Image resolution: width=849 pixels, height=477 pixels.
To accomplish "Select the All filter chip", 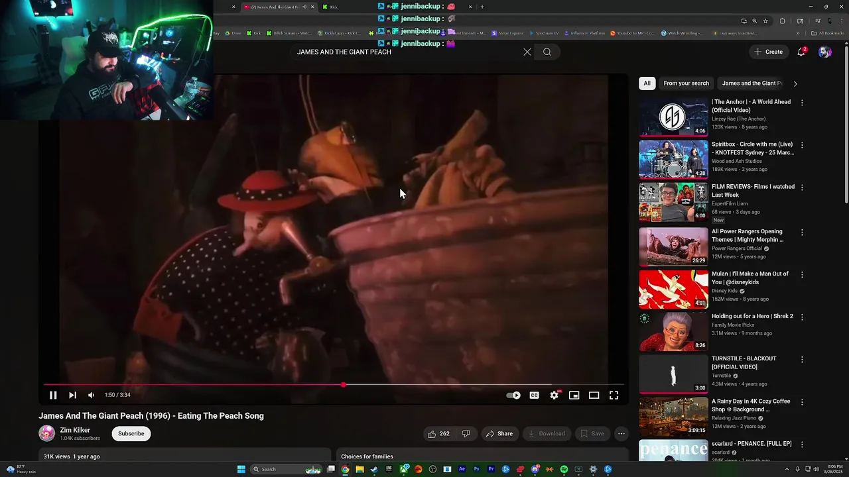I will 647,83.
